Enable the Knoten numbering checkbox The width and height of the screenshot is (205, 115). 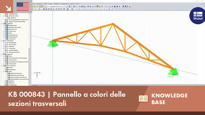point(6,68)
